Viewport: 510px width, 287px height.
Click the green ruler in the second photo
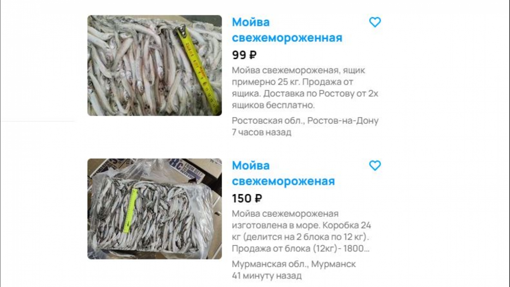pyautogui.click(x=130, y=211)
